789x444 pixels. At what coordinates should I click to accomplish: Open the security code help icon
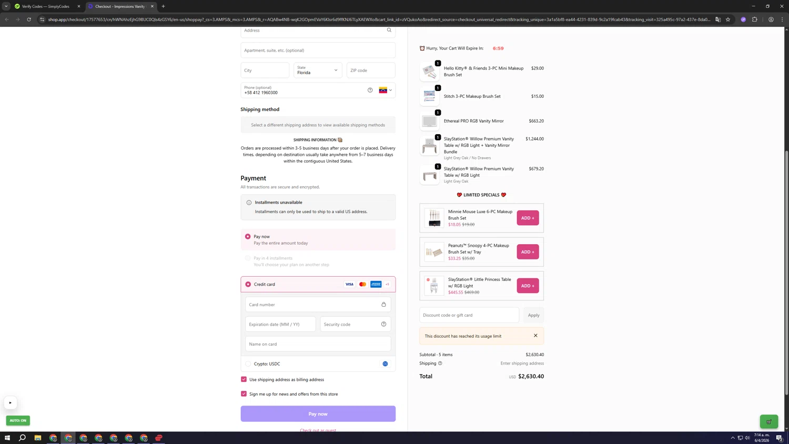(383, 324)
